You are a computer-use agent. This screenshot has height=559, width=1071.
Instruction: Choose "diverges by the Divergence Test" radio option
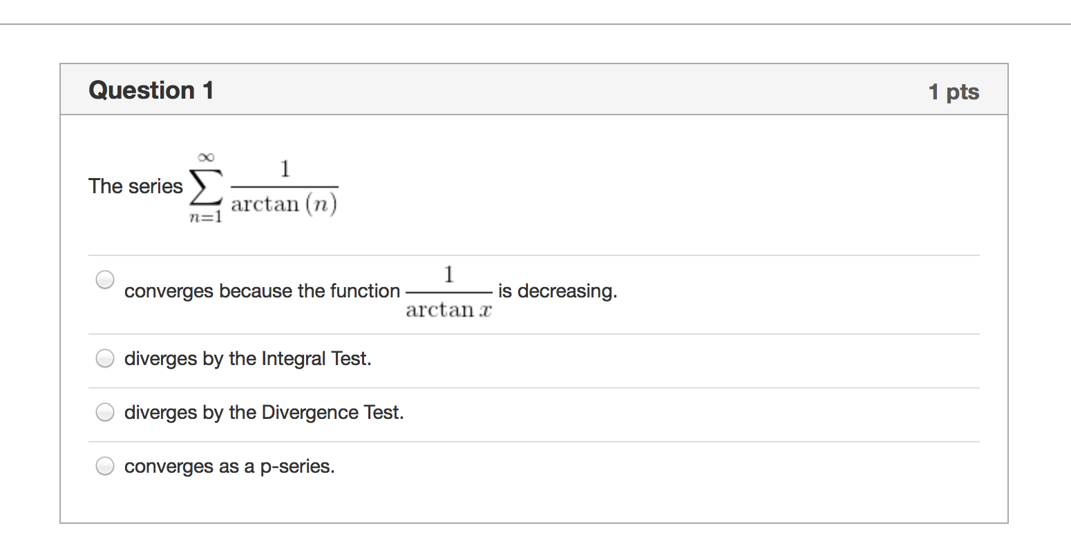(x=105, y=412)
